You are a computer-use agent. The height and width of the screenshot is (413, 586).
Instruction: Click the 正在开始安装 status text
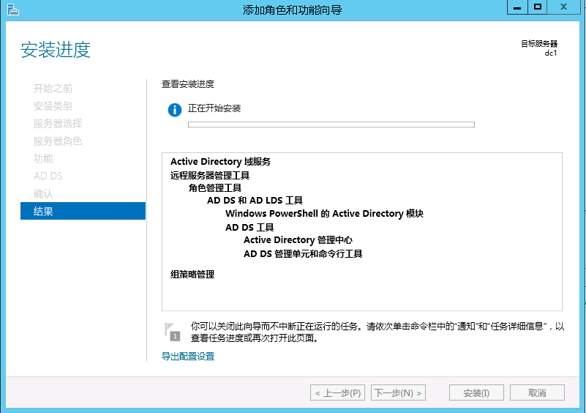pyautogui.click(x=214, y=108)
